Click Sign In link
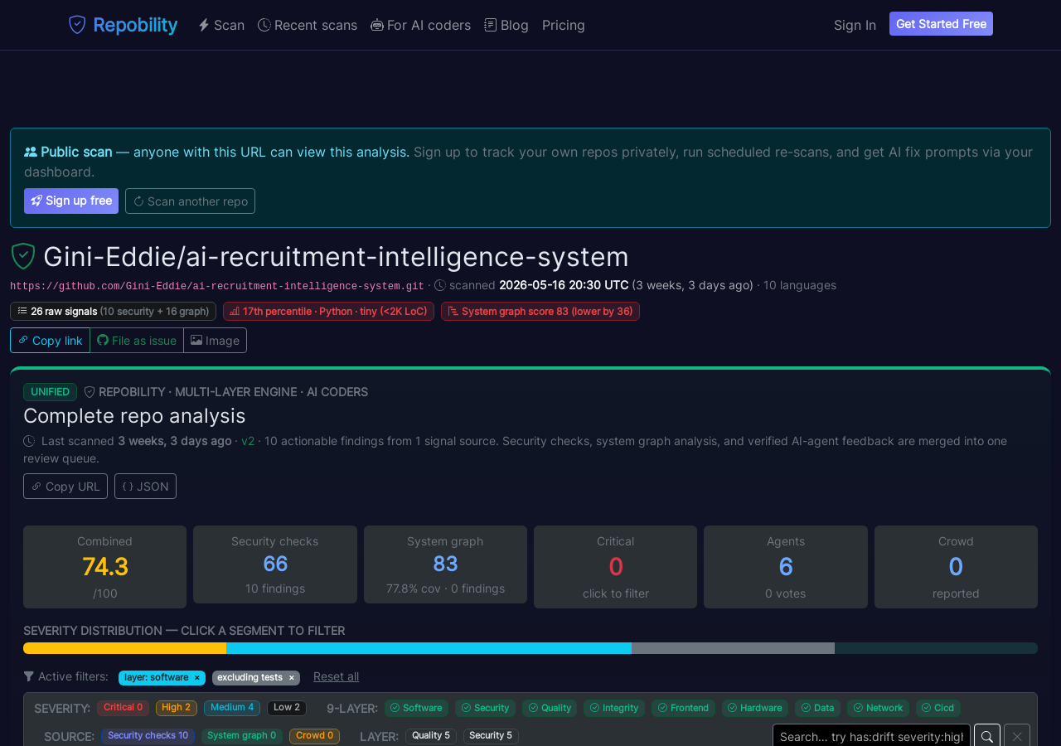The height and width of the screenshot is (746, 1061). [855, 25]
